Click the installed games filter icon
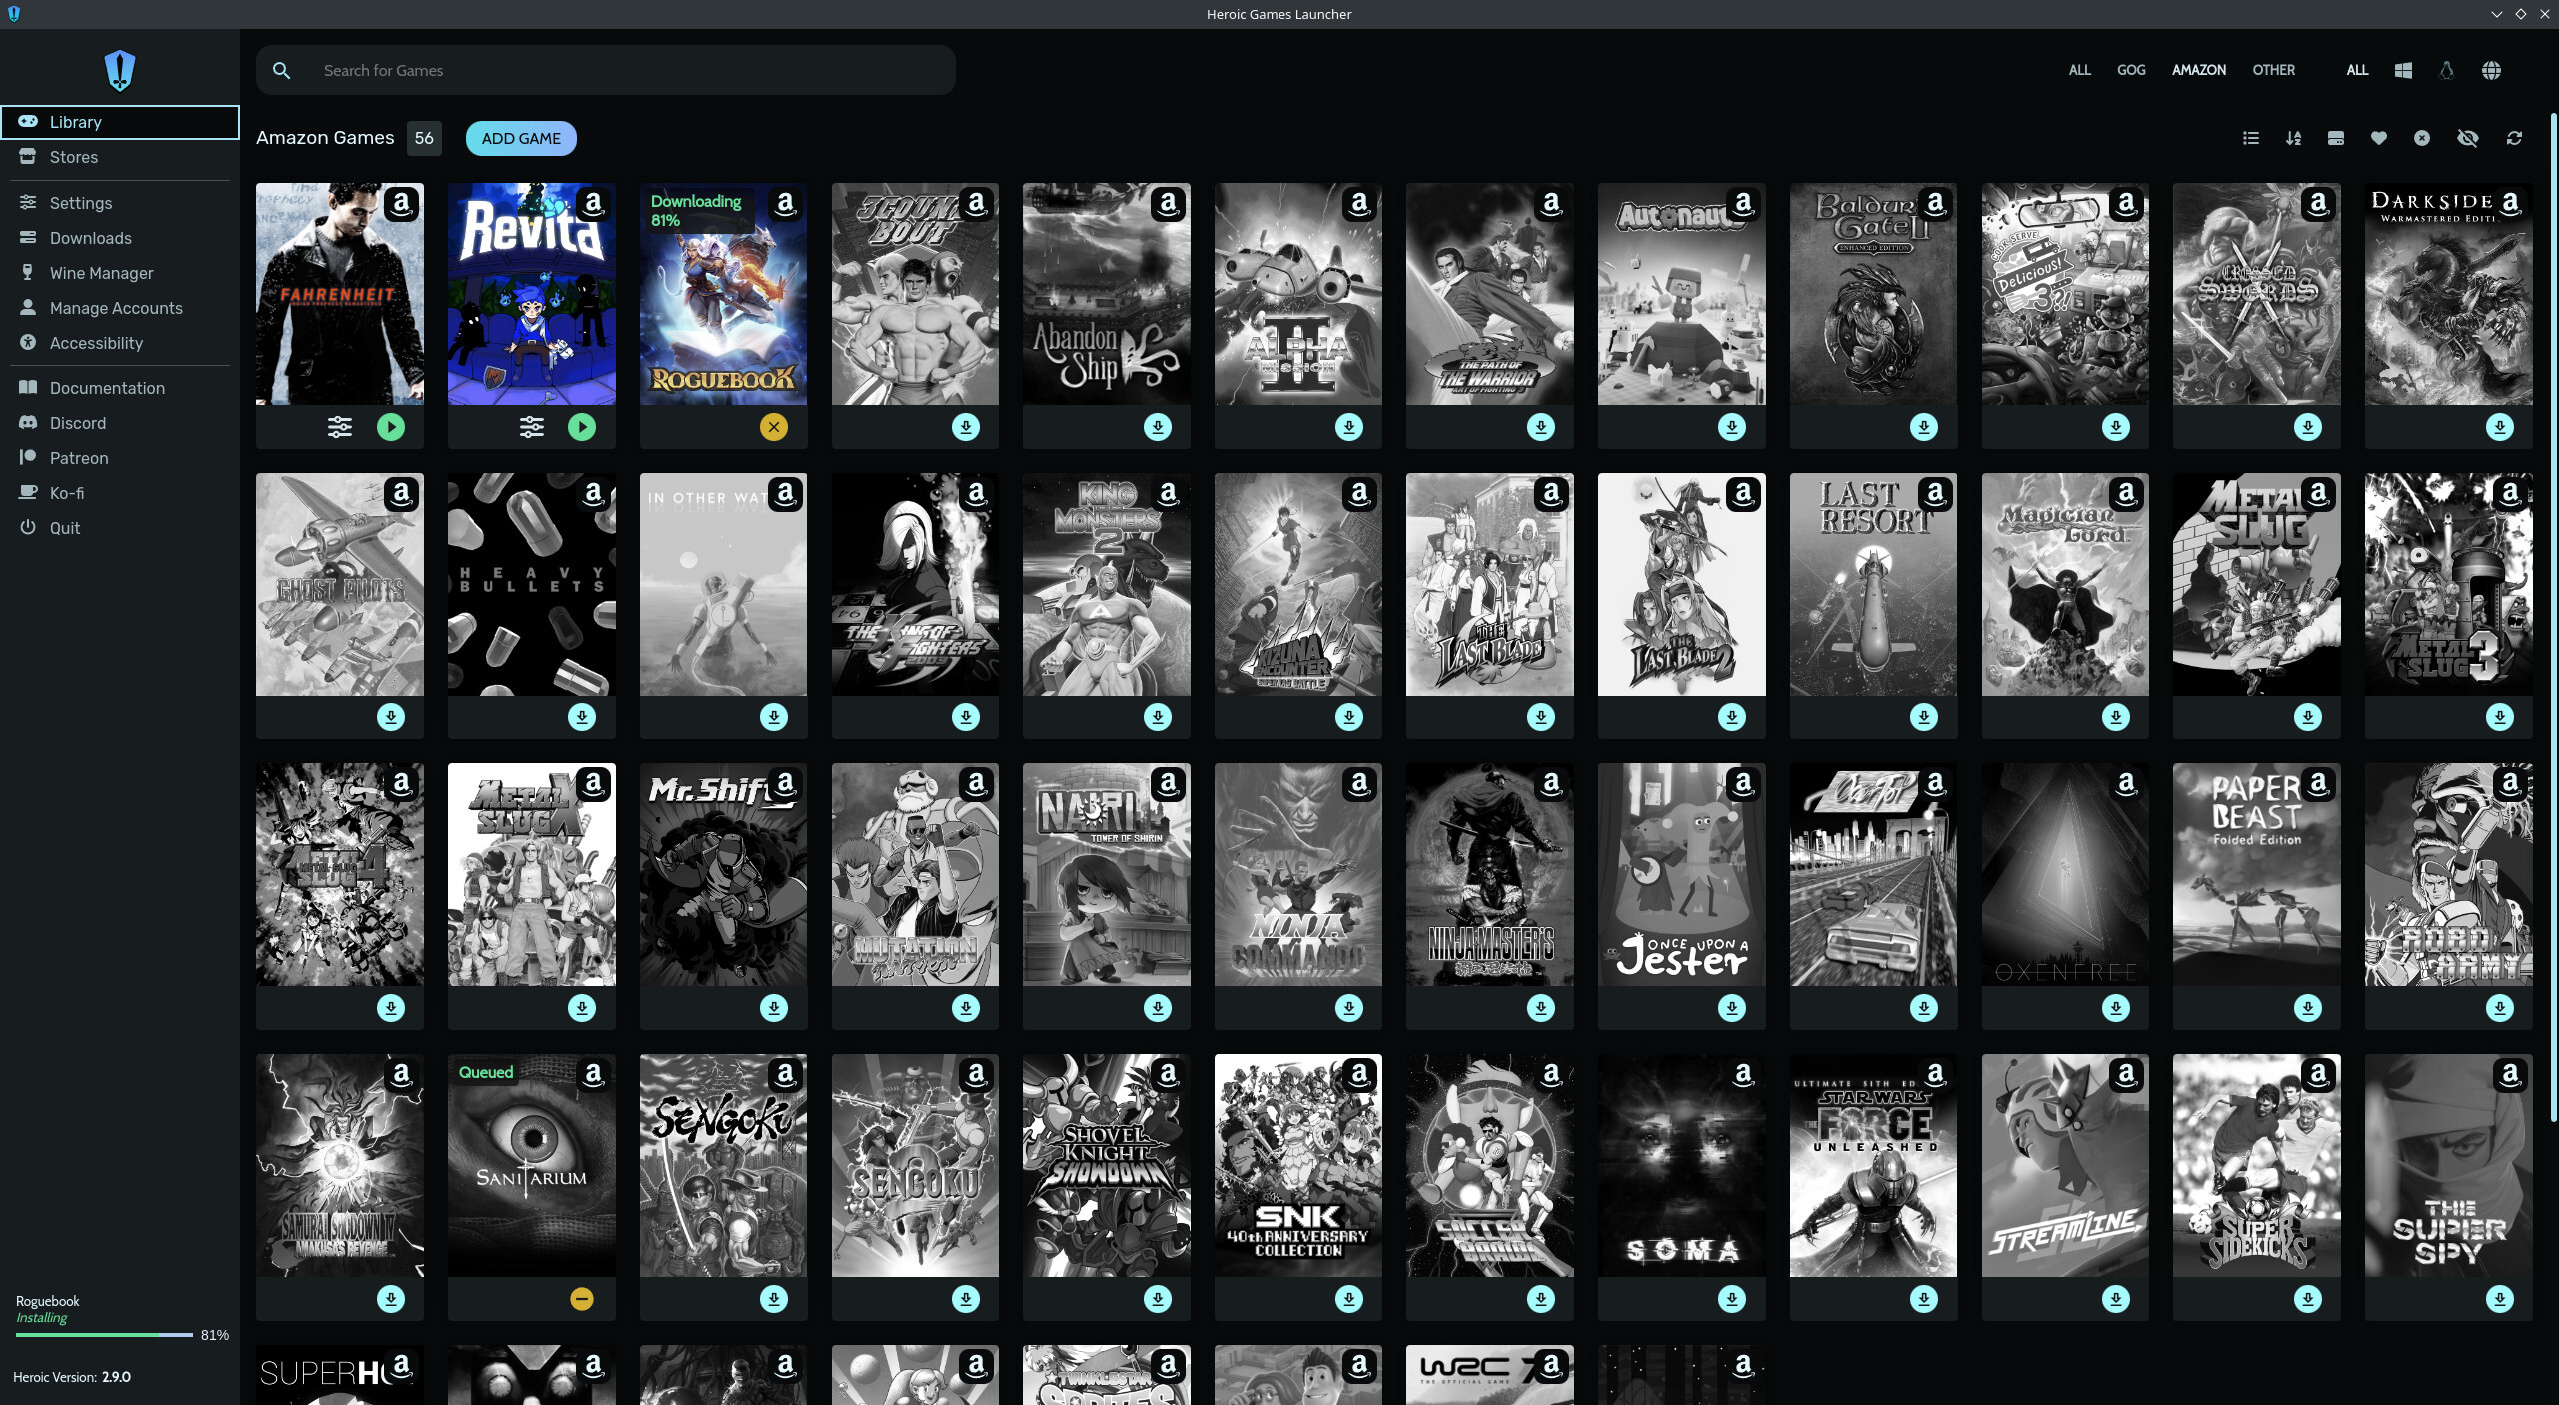Screen dimensions: 2559x1405 [2336, 137]
